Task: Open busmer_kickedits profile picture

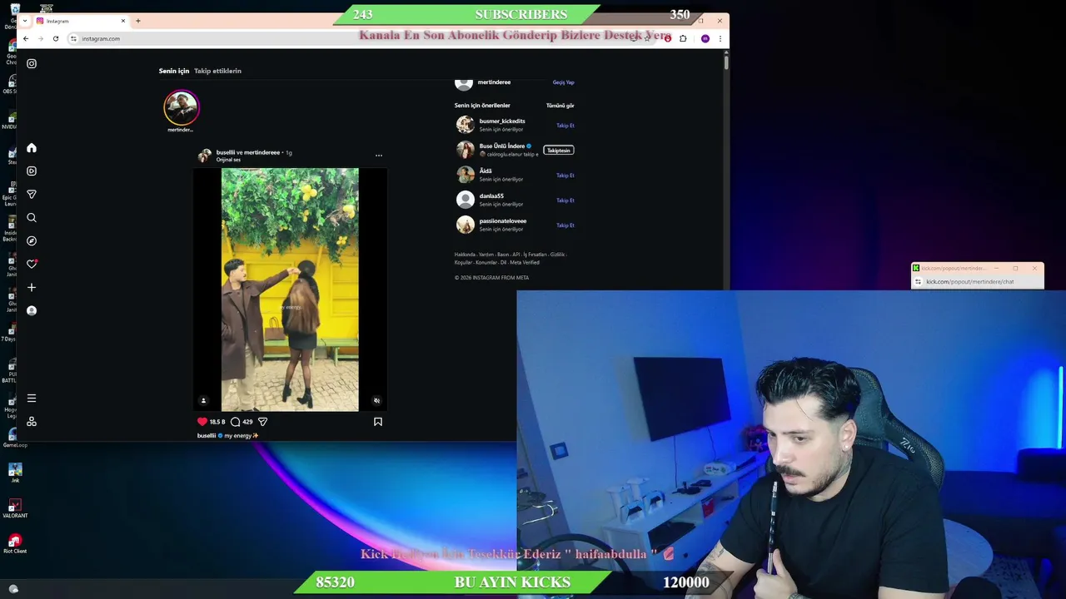Action: (466, 125)
